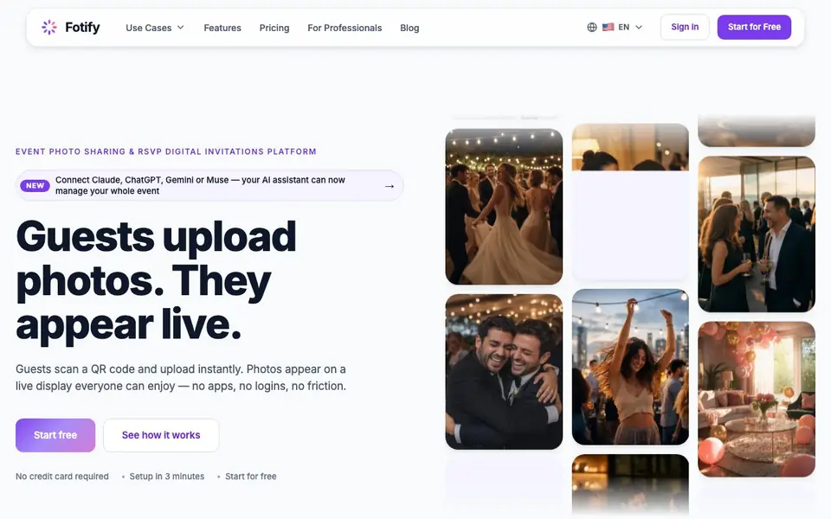This screenshot has width=831, height=519.
Task: Click the chevron next to Use Cases
Action: 180,28
